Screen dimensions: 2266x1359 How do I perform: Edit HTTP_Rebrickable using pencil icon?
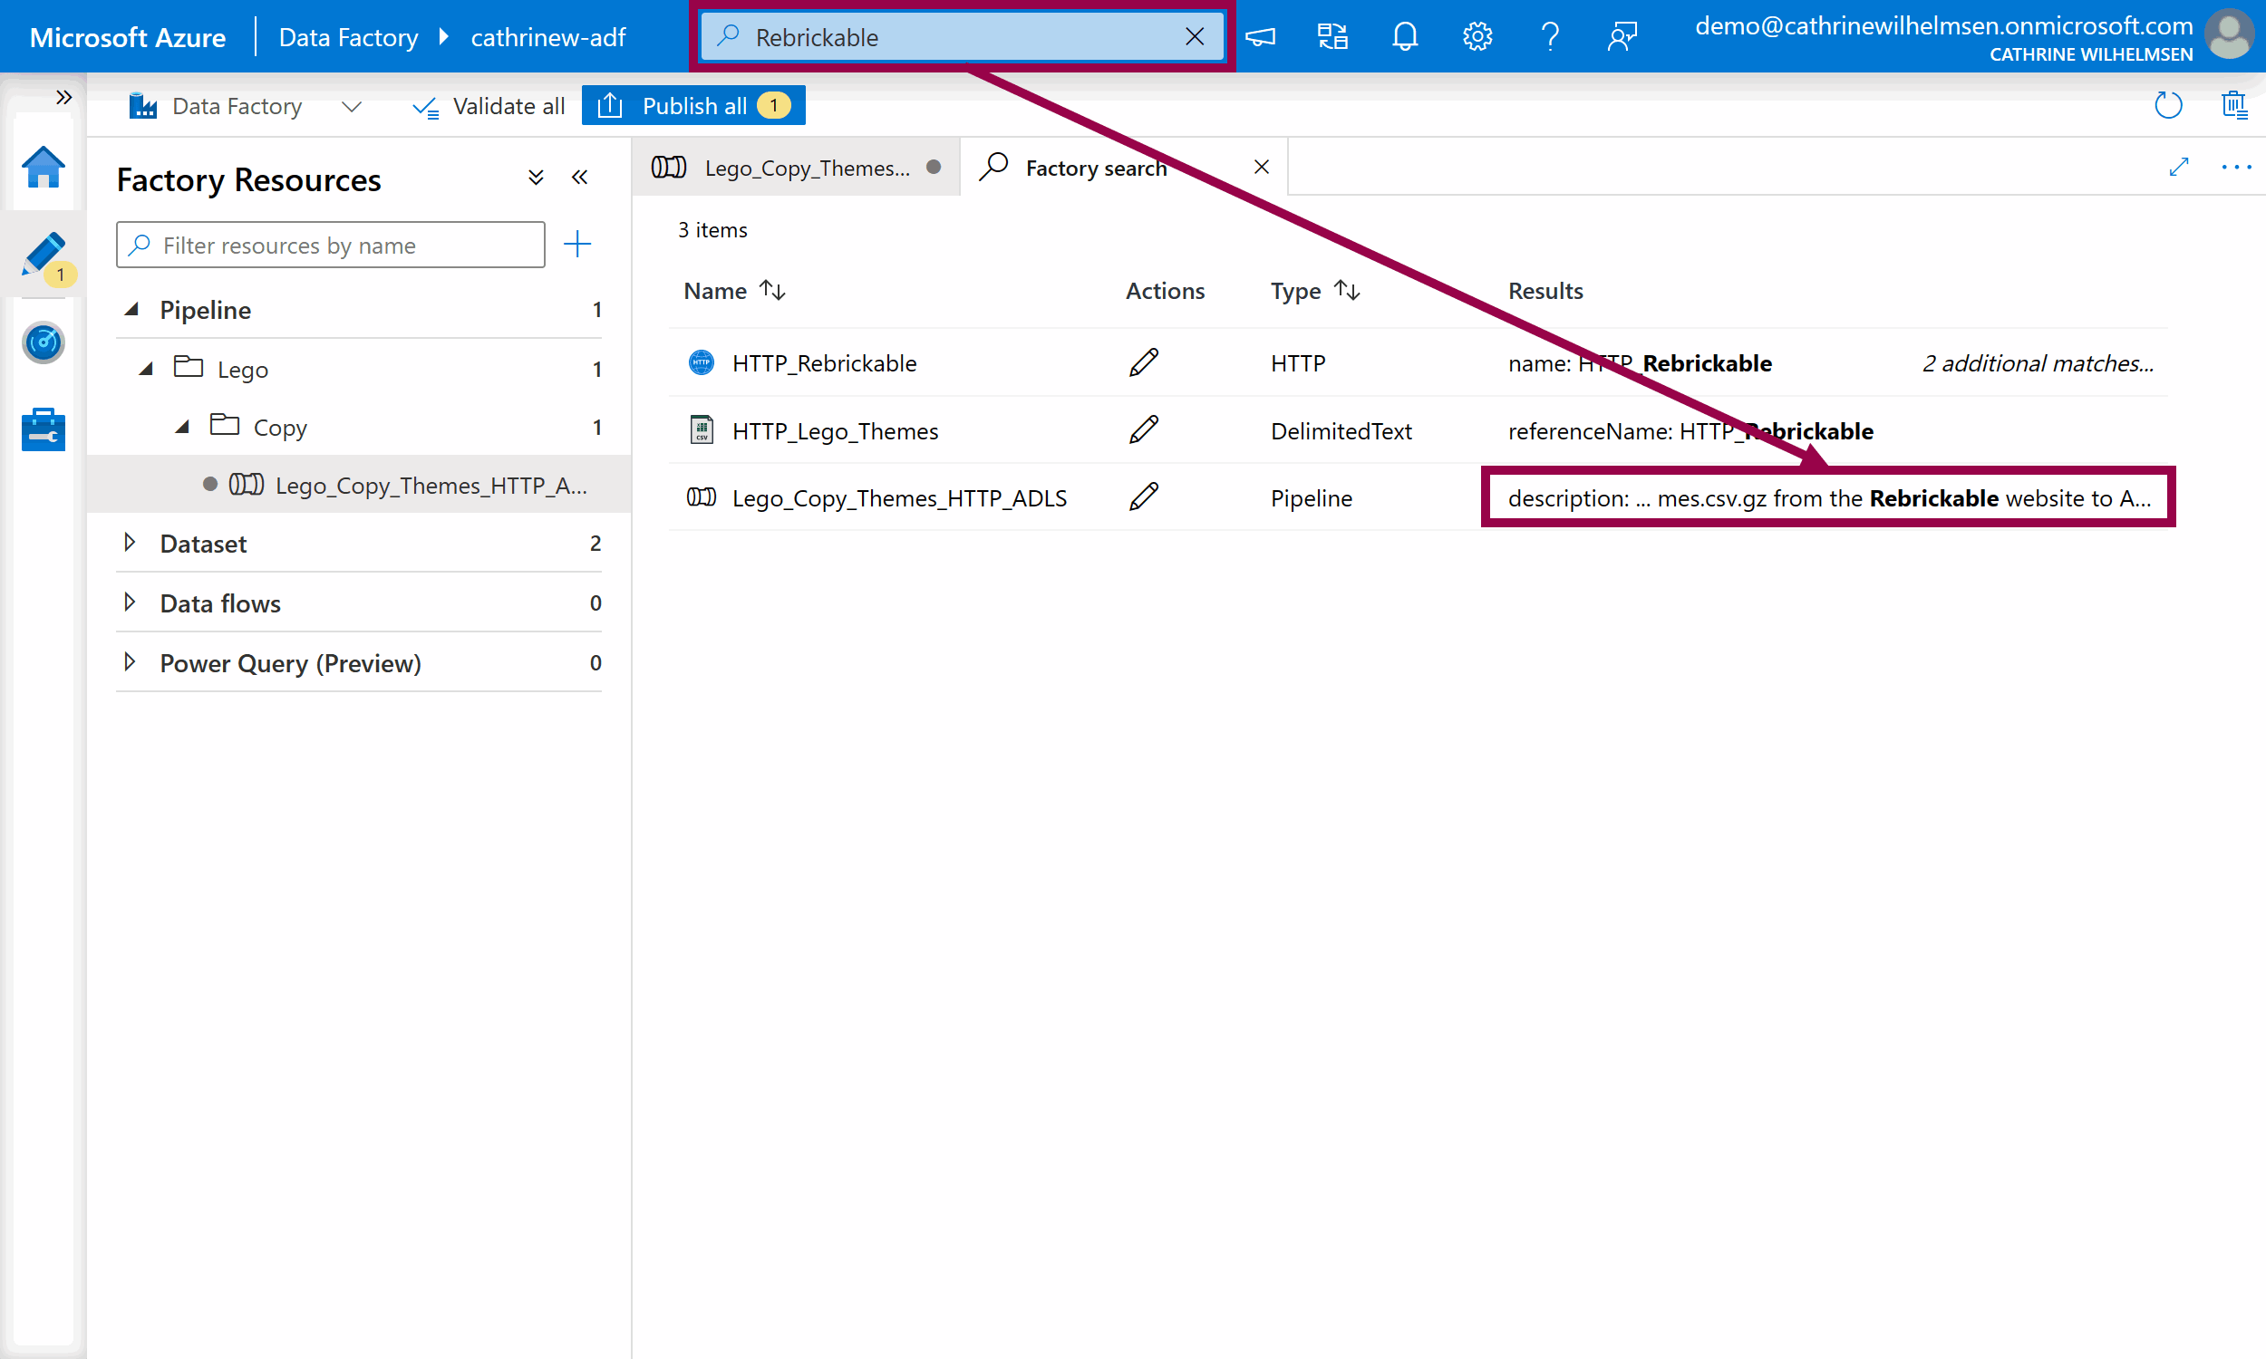[1143, 362]
